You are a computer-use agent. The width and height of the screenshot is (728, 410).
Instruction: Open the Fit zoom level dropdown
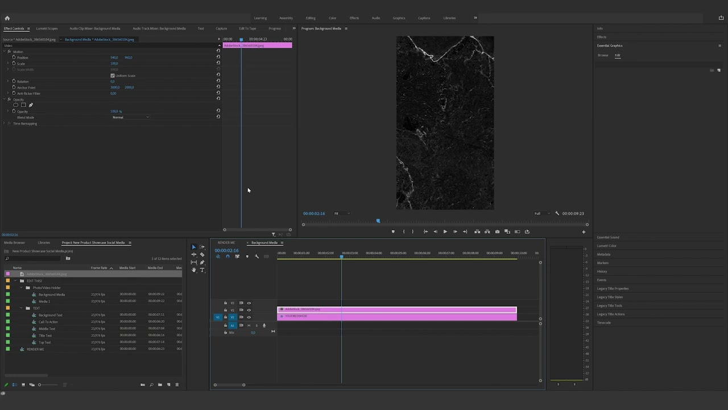[x=342, y=214]
